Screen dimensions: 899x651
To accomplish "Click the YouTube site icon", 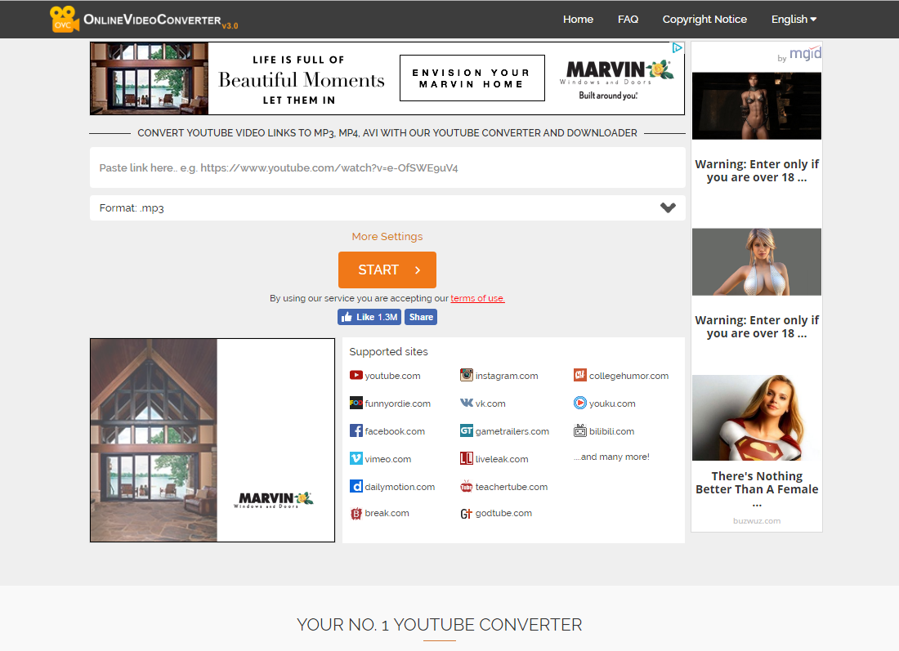I will pyautogui.click(x=356, y=376).
